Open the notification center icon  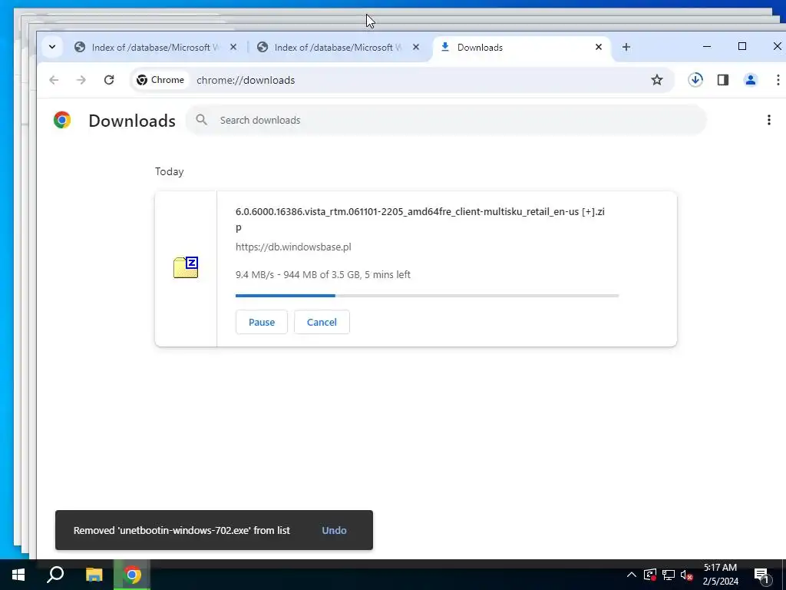762,575
